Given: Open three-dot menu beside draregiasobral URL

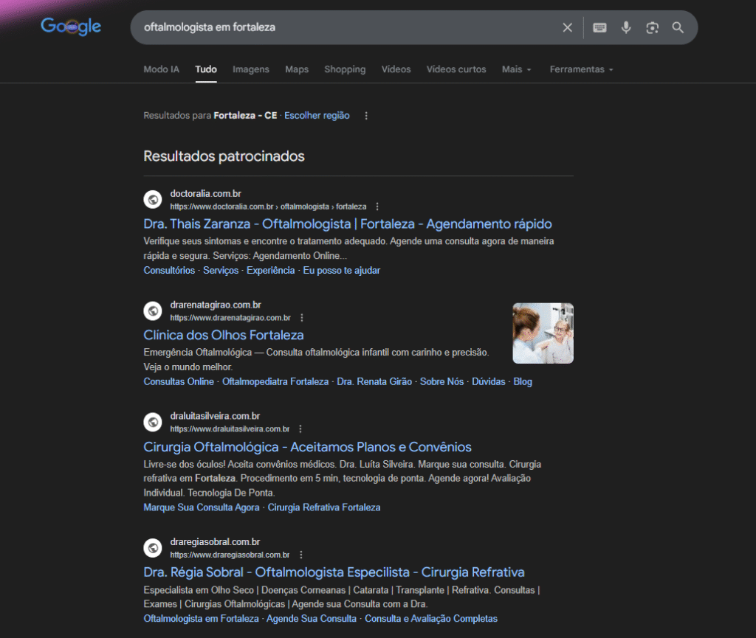Looking at the screenshot, I should 301,555.
